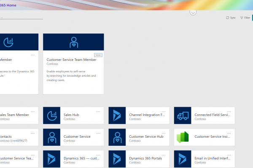Expand the header with the down chevron
This screenshot has width=253, height=168.
(x=193, y=13)
